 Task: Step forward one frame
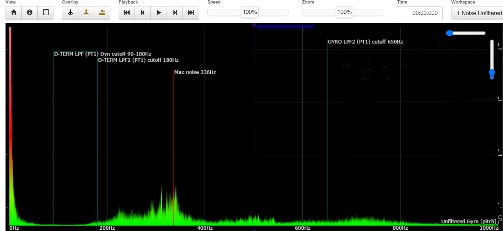175,13
